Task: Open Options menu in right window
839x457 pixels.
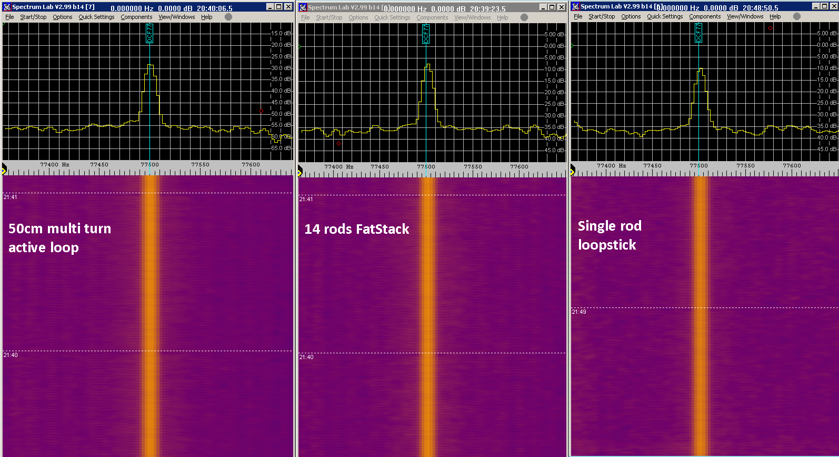Action: 631,16
